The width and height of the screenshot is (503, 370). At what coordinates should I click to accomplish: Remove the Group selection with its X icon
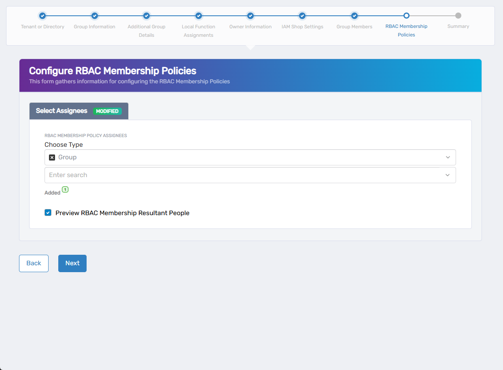coord(52,157)
